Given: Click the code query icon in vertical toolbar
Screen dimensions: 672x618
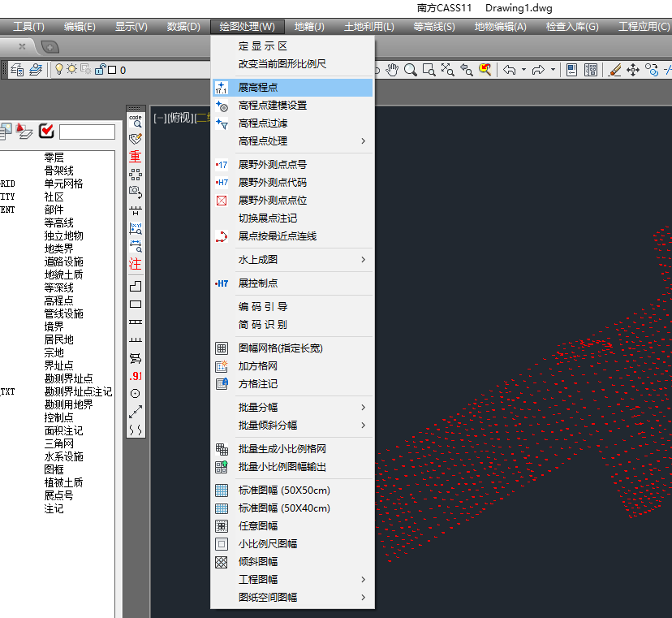Looking at the screenshot, I should [136, 120].
